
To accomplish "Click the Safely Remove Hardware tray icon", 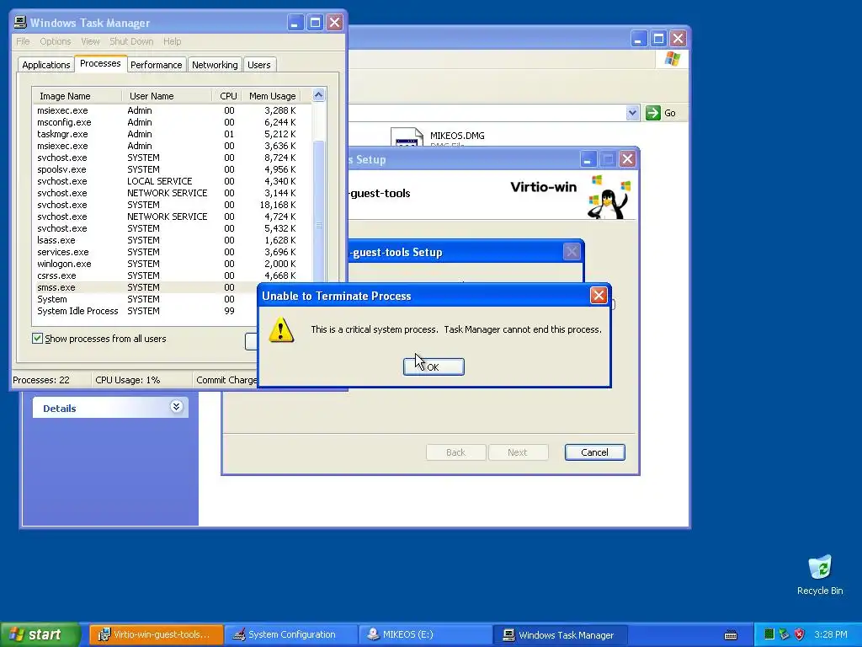I will tap(784, 635).
